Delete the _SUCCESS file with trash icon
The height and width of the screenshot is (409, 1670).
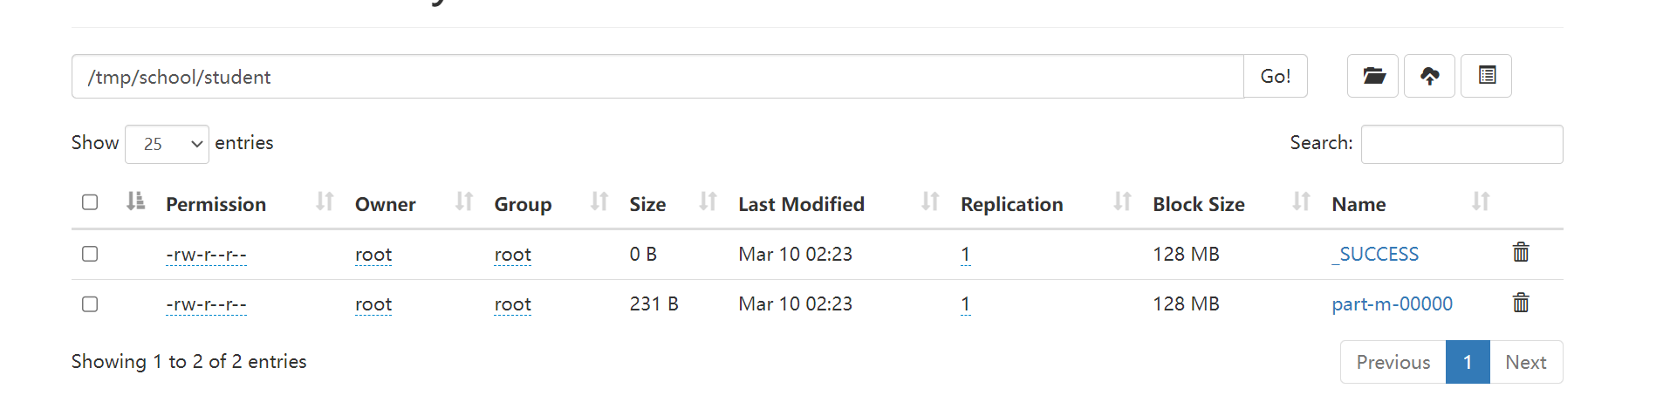(1520, 253)
